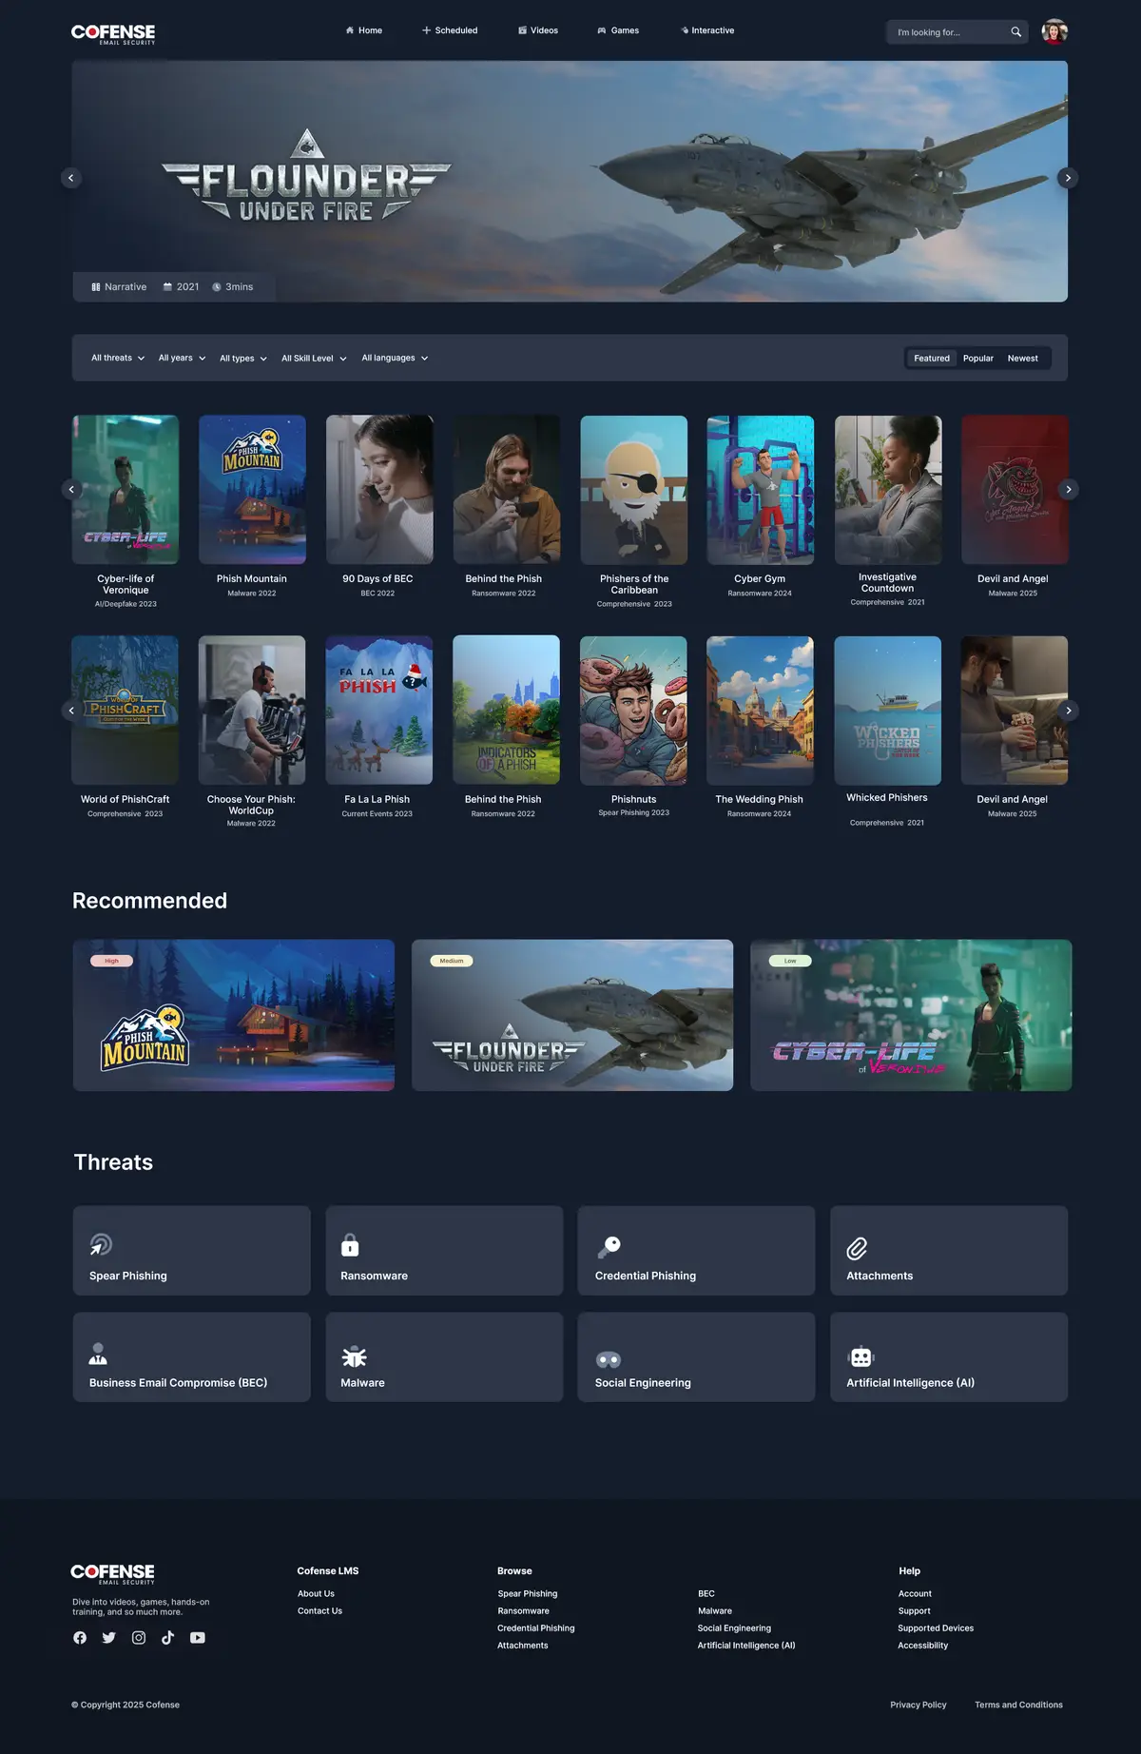Click Supported Devices in Help column
The height and width of the screenshot is (1754, 1141).
coord(936,1627)
